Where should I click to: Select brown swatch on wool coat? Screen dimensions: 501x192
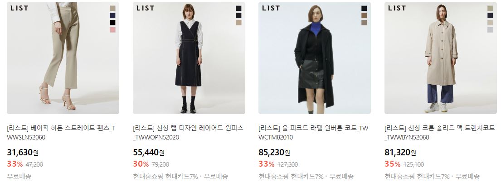point(364,15)
